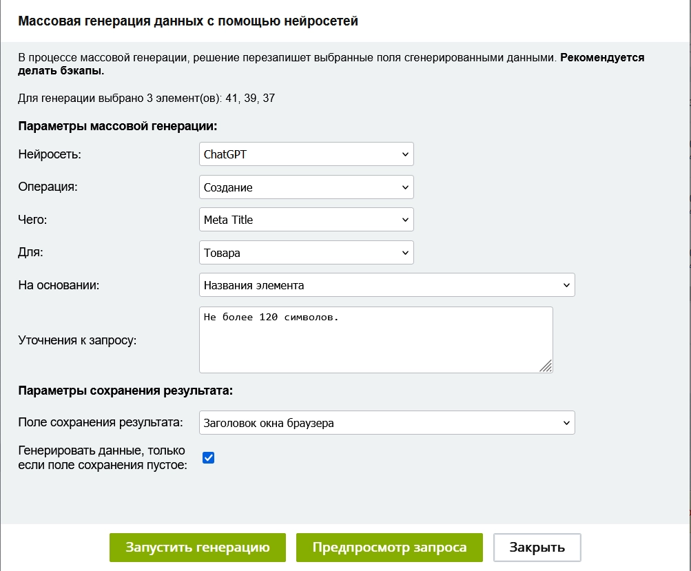The image size is (691, 571).
Task: Click the Параметры сохранения результата heading
Action: click(125, 391)
